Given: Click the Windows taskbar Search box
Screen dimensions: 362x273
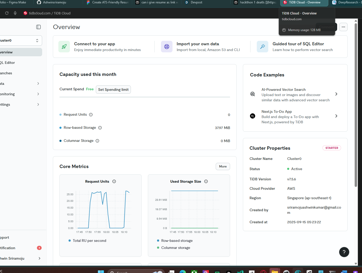Looking at the screenshot, I should (136, 272).
